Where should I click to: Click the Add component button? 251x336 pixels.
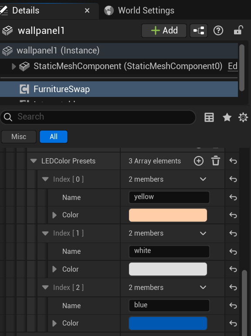pos(164,30)
